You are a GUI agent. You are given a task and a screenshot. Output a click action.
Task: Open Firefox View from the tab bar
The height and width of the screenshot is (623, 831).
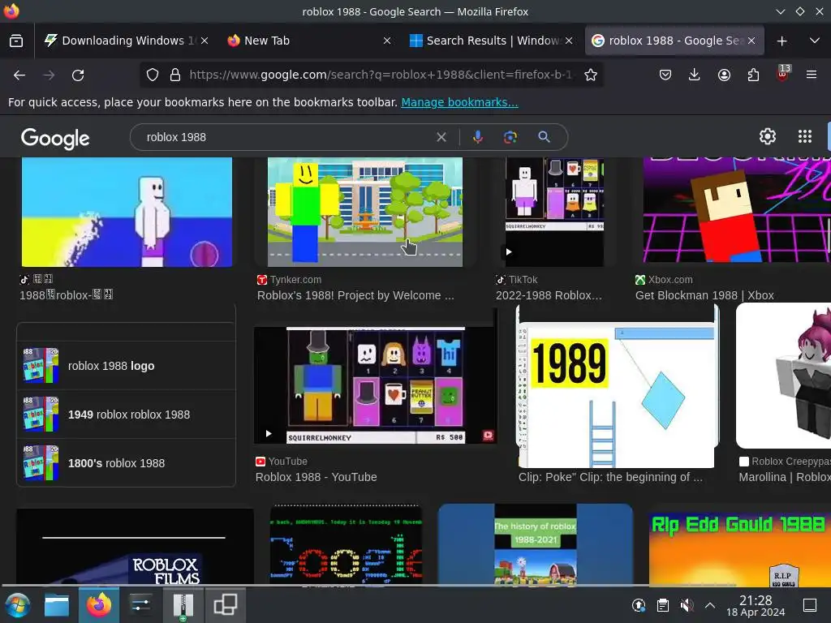[16, 41]
